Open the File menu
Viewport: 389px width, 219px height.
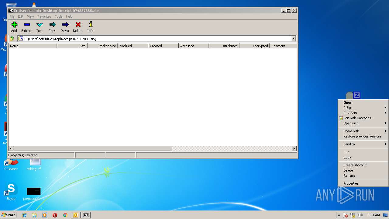[x=12, y=16]
